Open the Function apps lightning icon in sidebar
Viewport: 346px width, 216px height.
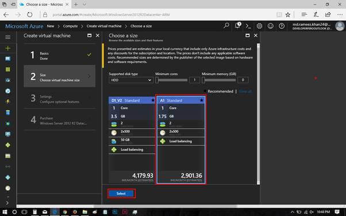point(7,102)
